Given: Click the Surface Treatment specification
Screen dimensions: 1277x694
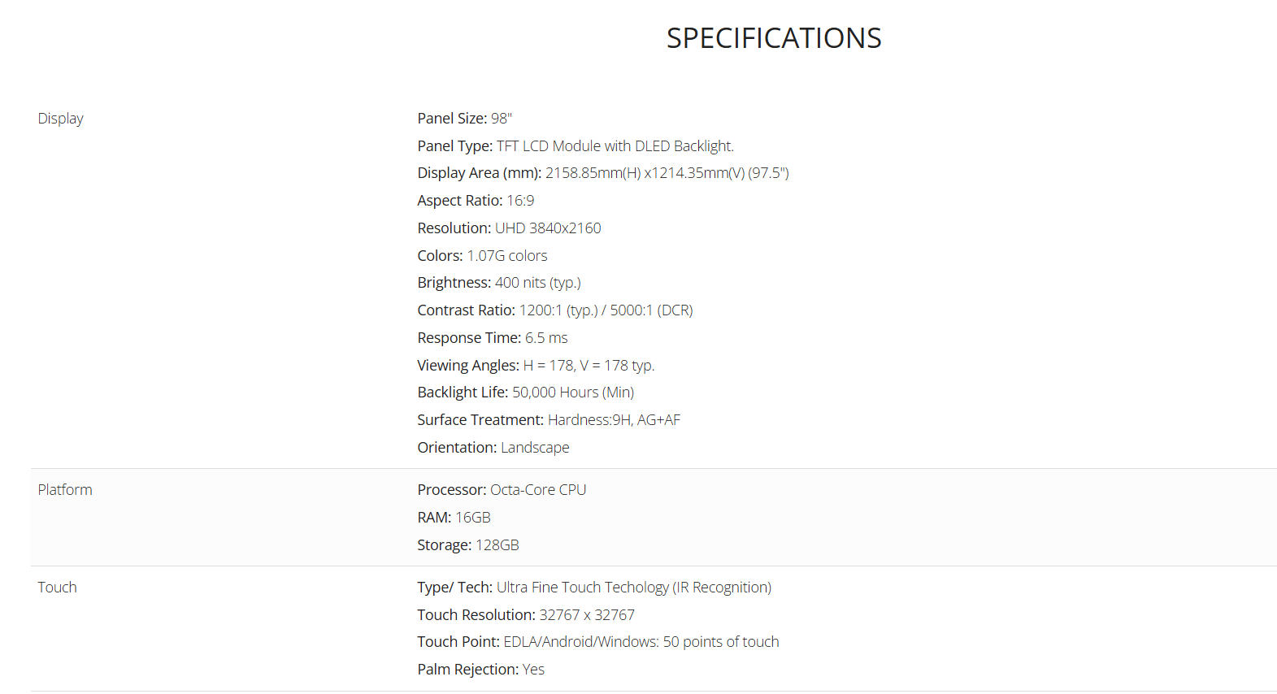Looking at the screenshot, I should pos(549,420).
